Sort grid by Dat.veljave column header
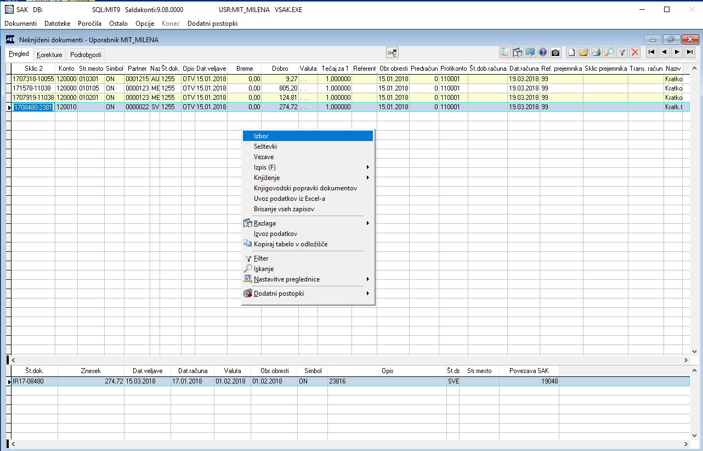Screen dimensions: 703x451 click(x=211, y=69)
